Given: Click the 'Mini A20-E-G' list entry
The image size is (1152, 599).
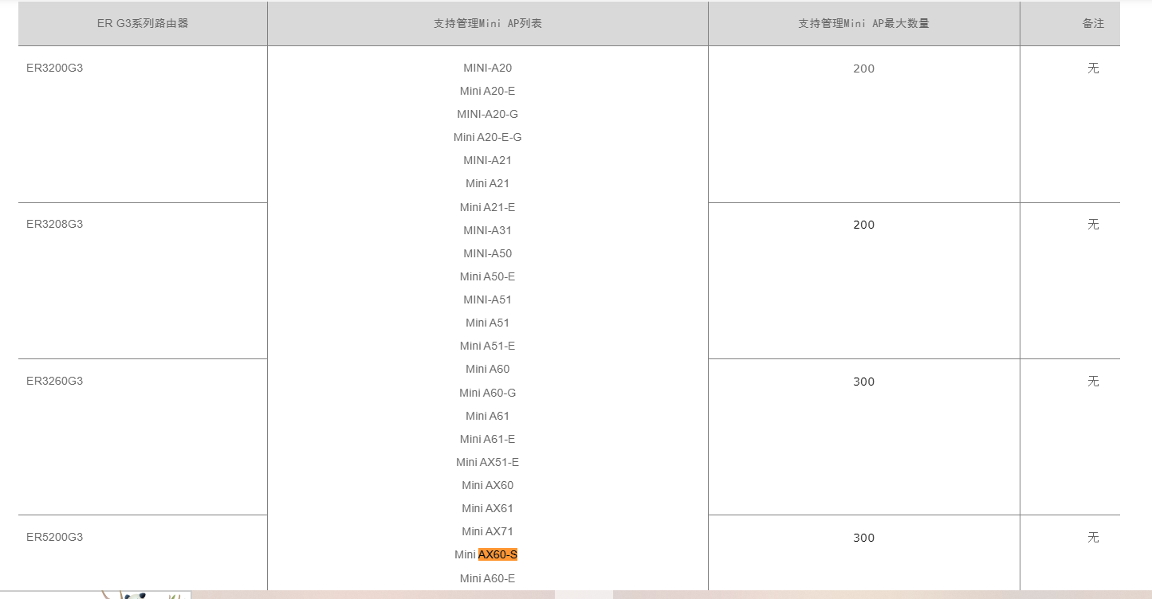Looking at the screenshot, I should 488,137.
